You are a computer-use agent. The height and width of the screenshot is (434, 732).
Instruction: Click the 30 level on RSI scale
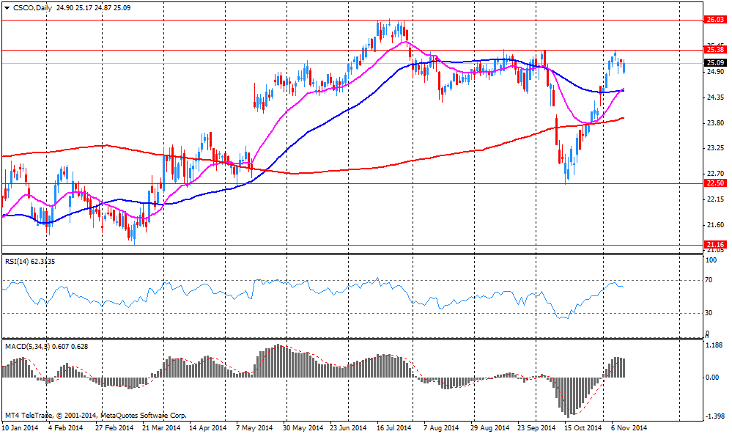tap(709, 313)
